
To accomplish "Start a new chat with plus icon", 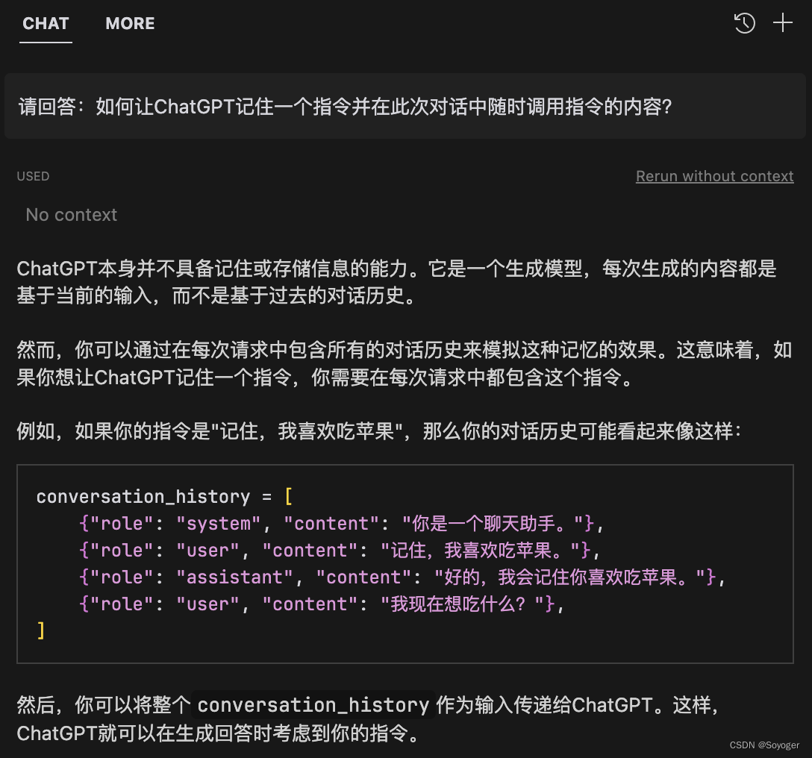I will [x=782, y=23].
